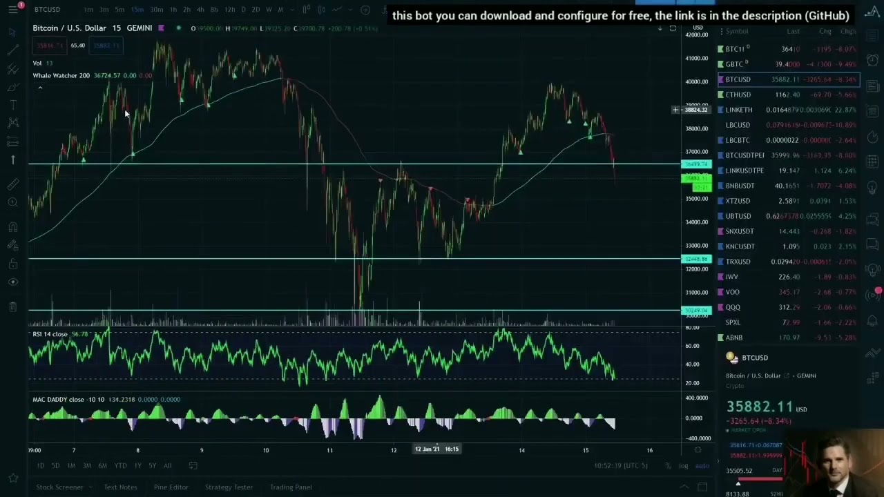Select the 1h interval
This screenshot has height=497, width=884.
[173, 10]
